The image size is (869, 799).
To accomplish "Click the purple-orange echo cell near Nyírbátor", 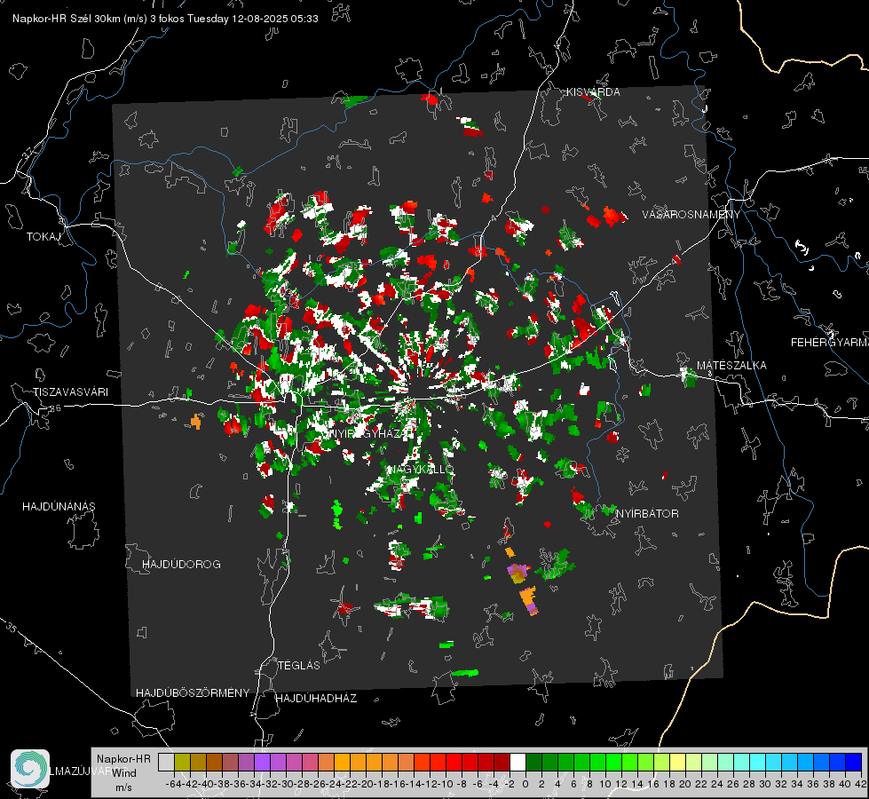I will click(518, 574).
